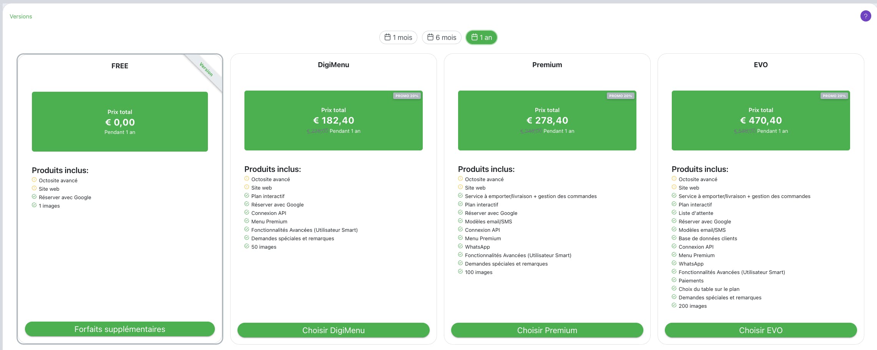Click the Choisir DigiMenu button
Viewport: 877px width, 350px height.
tap(334, 330)
